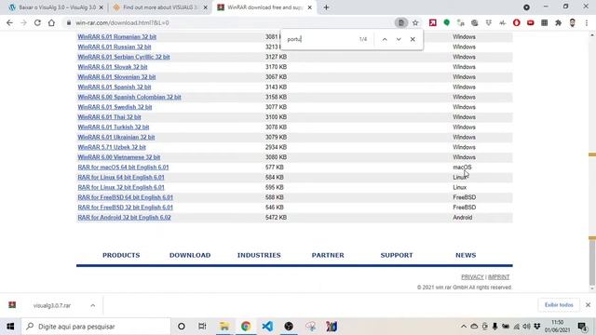Jump to next find result
This screenshot has height=335, width=596.
point(399,39)
